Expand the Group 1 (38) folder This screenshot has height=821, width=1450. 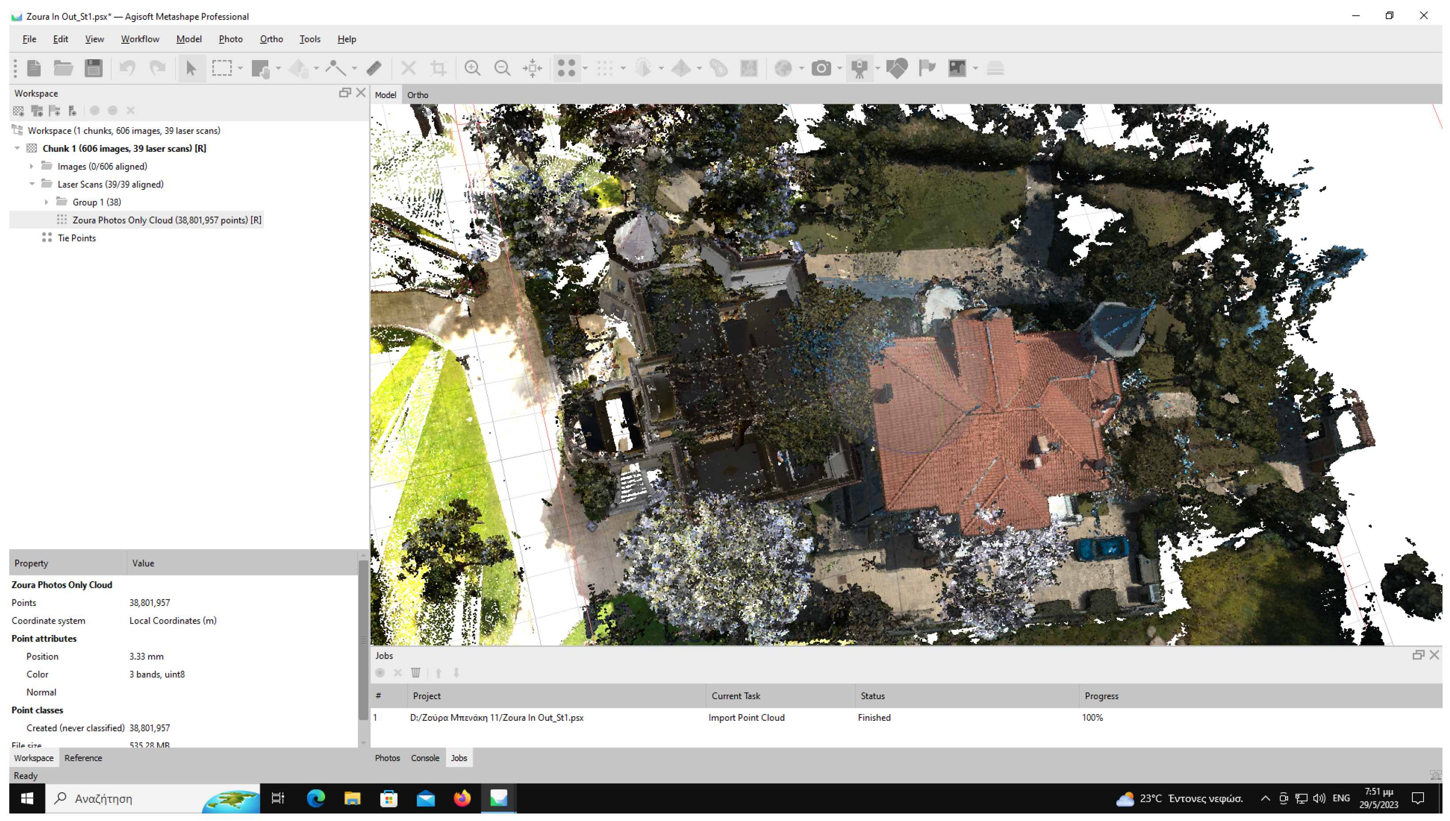[46, 202]
